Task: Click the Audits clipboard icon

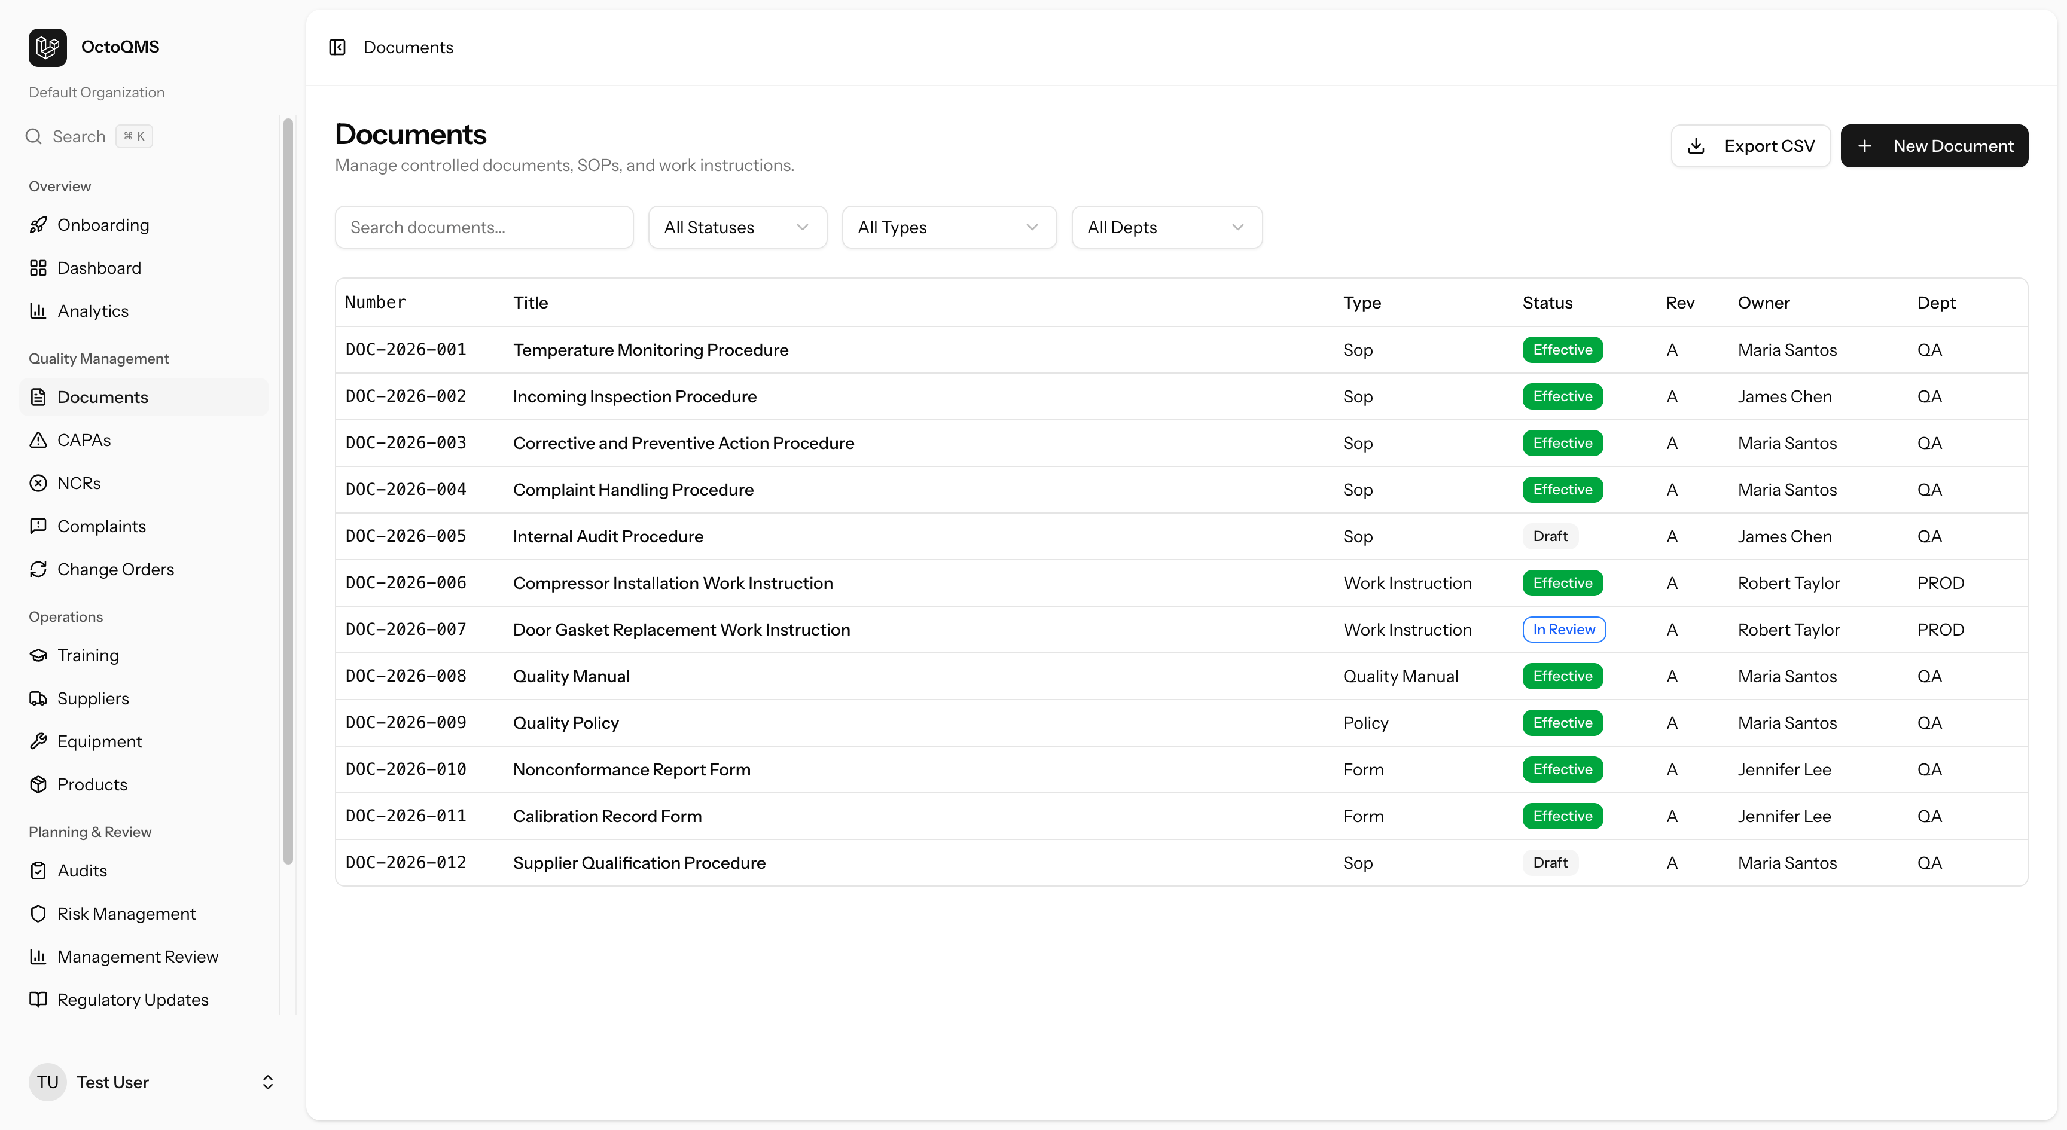Action: tap(38, 870)
